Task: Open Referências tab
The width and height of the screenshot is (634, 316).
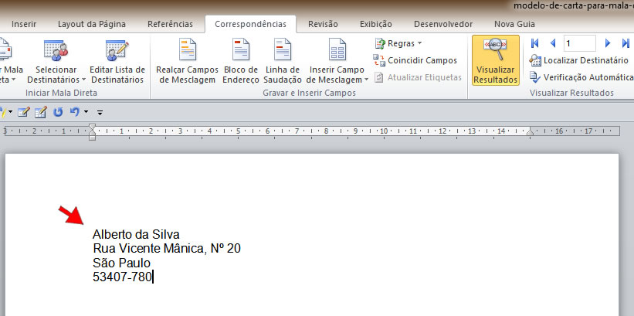Action: tap(170, 24)
